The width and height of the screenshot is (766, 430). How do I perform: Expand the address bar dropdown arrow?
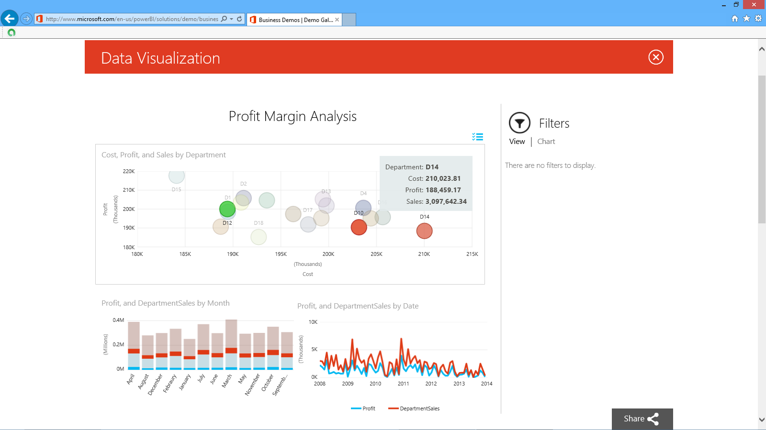tap(232, 19)
